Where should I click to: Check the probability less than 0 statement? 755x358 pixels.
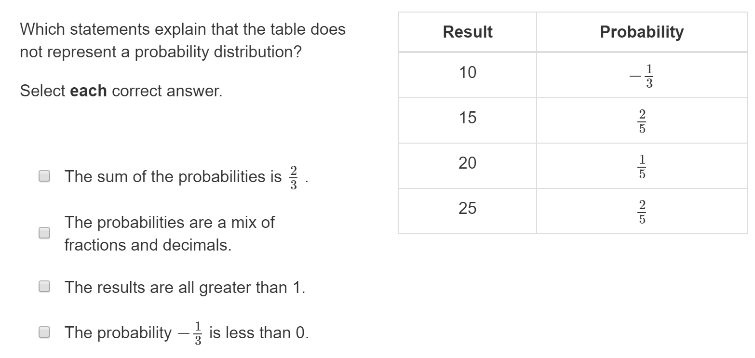click(44, 331)
